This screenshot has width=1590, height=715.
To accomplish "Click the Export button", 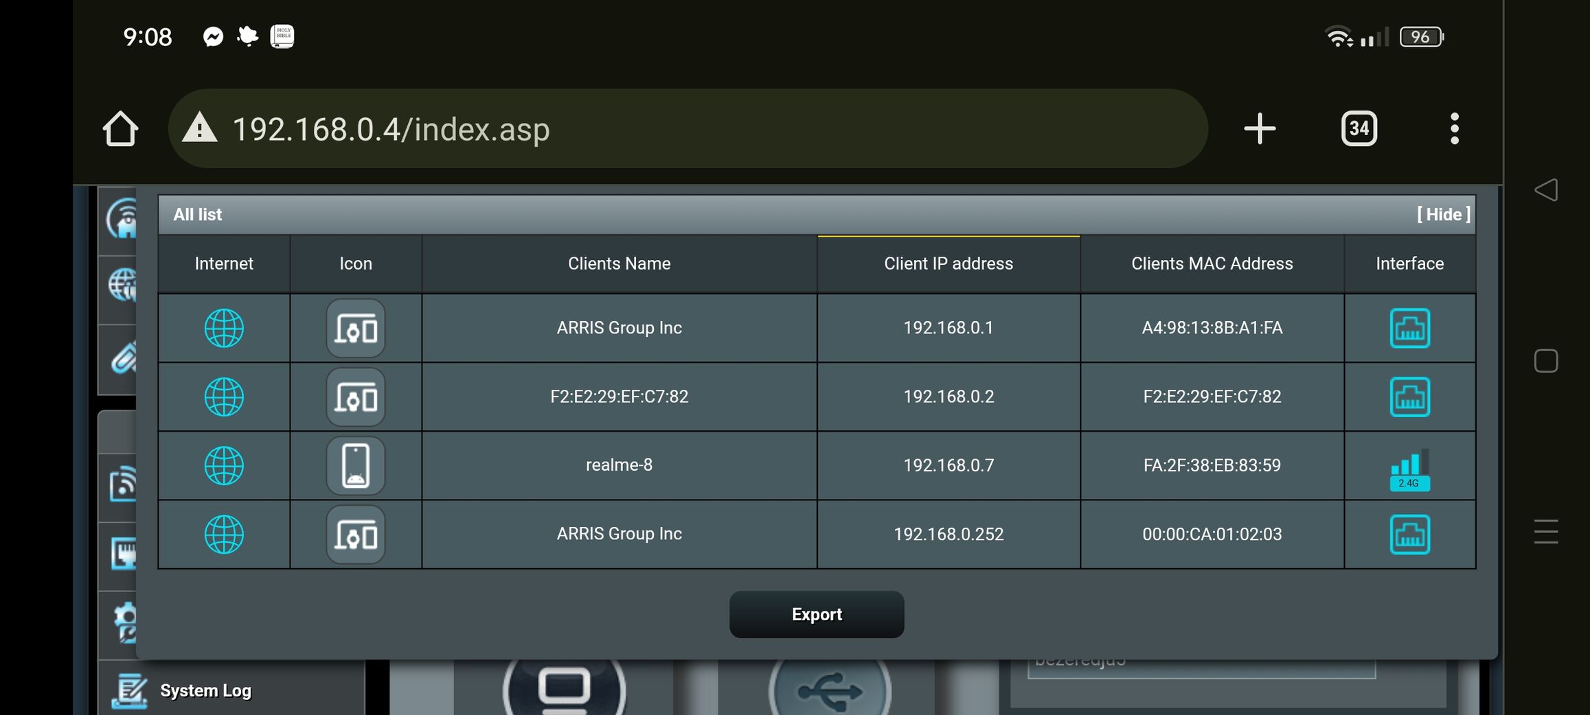I will [817, 614].
